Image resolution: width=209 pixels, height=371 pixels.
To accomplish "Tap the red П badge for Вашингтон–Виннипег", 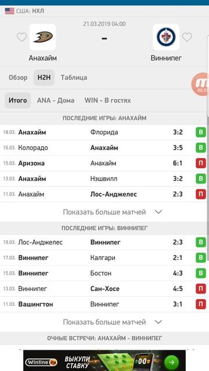I will click(201, 304).
